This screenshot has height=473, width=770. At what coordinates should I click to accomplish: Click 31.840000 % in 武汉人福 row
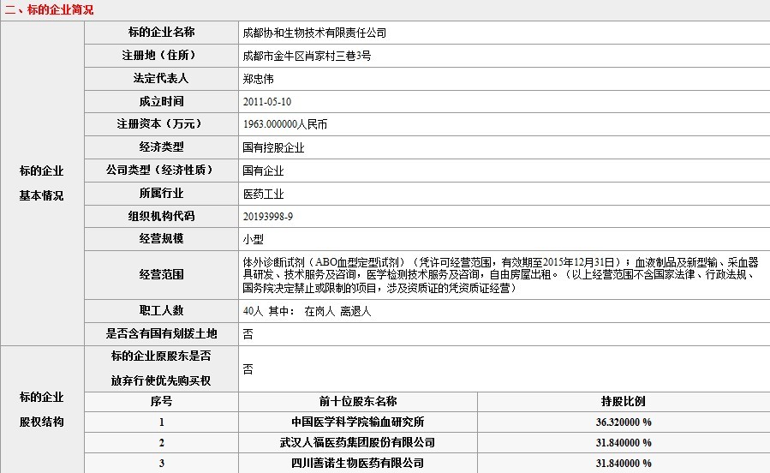624,443
